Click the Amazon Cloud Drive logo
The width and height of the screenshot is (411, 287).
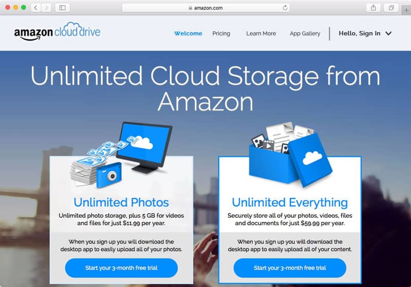click(57, 31)
